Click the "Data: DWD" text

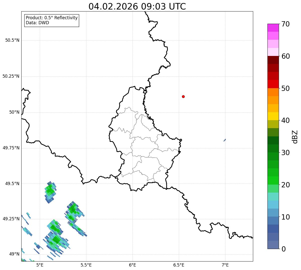coord(37,23)
